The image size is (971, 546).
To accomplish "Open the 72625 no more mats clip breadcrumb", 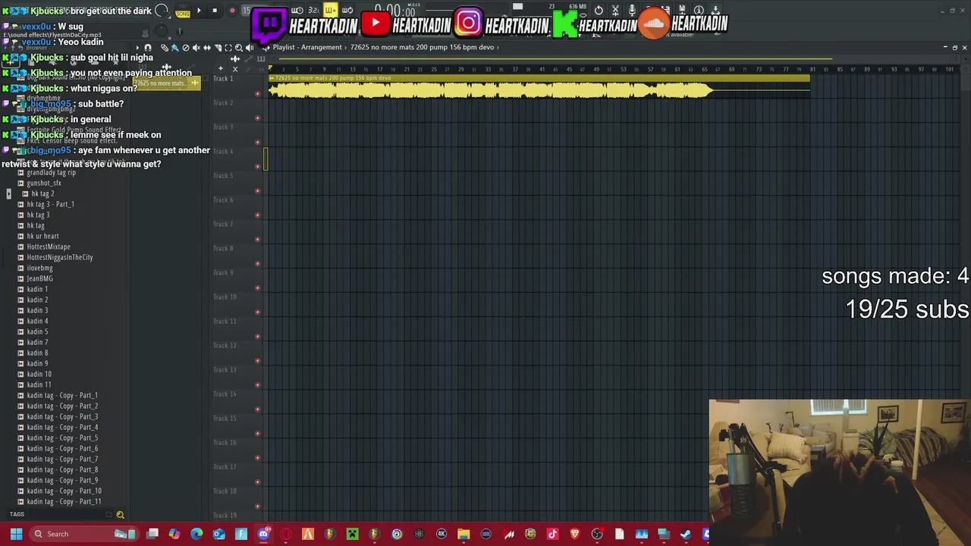I will pos(422,47).
